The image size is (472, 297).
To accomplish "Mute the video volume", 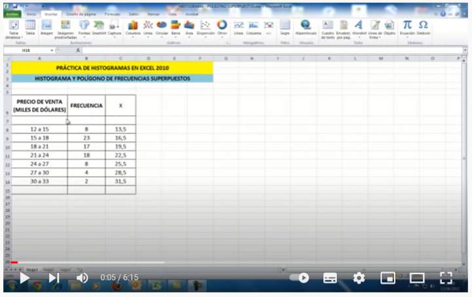I will pos(82,277).
